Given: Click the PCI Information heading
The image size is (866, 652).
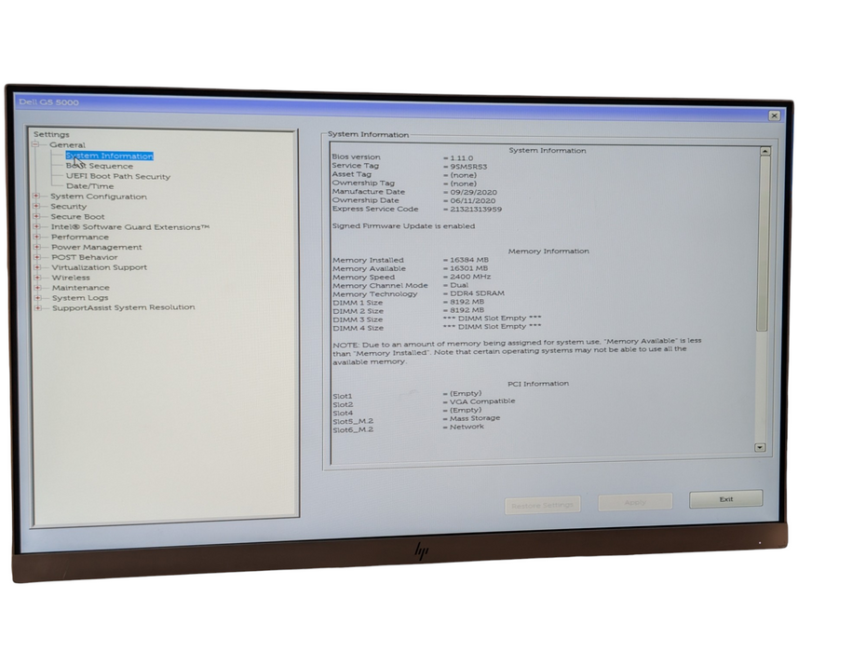Looking at the screenshot, I should 538,384.
